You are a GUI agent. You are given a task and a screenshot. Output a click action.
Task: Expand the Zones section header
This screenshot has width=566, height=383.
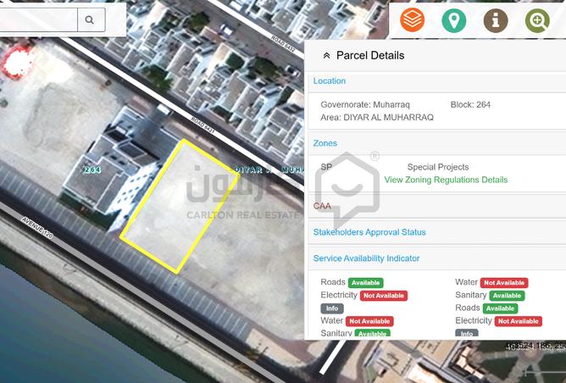pyautogui.click(x=325, y=144)
